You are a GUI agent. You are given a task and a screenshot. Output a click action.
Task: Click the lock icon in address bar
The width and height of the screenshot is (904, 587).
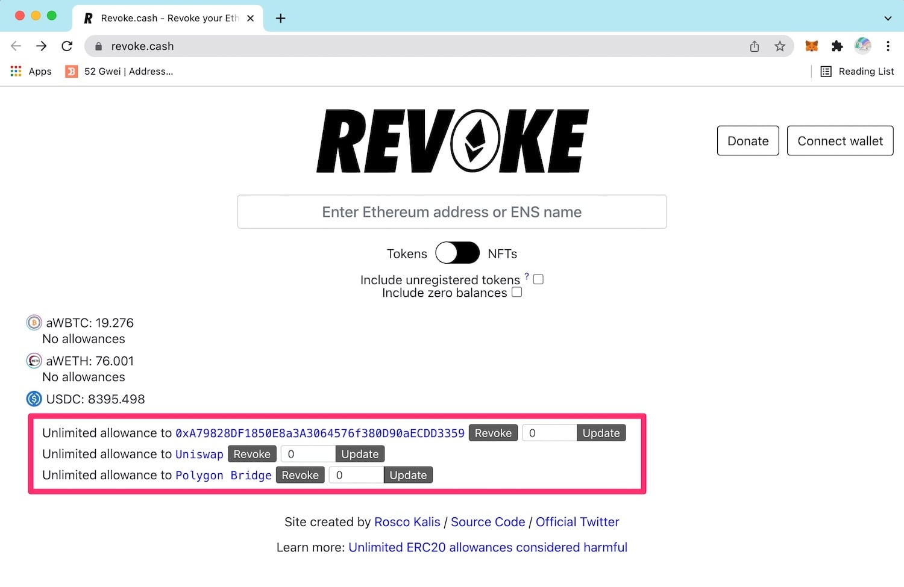coord(99,46)
